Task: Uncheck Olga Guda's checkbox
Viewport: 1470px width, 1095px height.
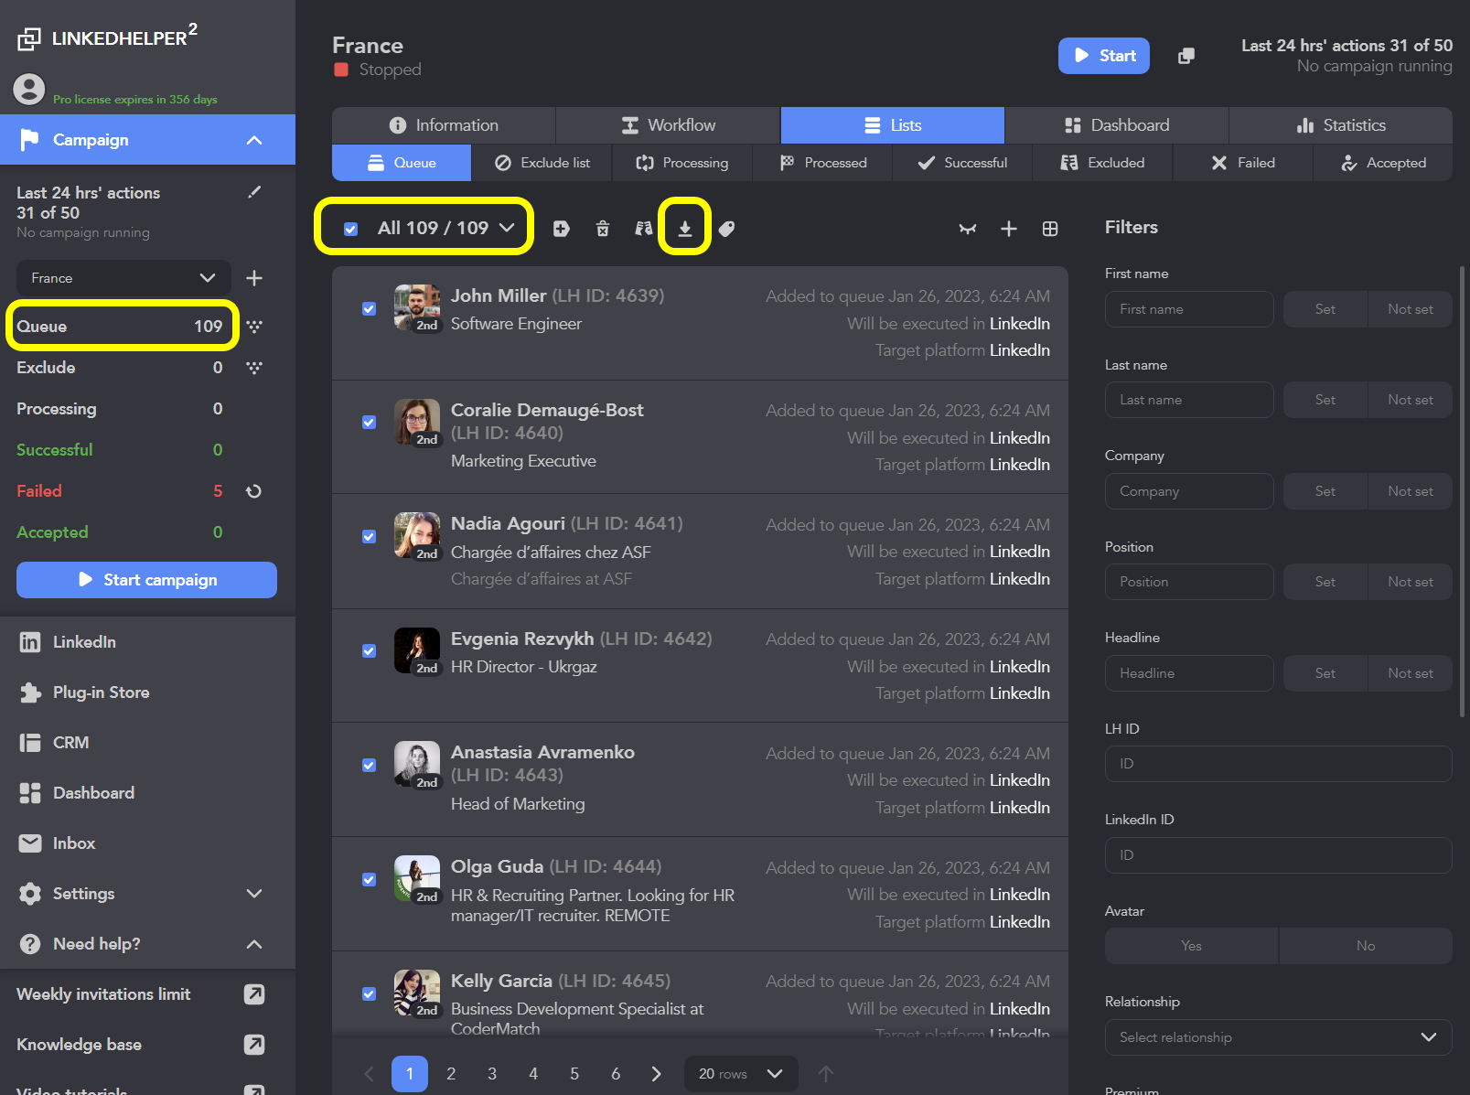Action: [369, 880]
